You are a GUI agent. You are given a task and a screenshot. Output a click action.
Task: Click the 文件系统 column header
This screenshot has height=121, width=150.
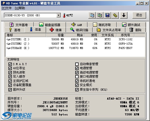point(108,35)
